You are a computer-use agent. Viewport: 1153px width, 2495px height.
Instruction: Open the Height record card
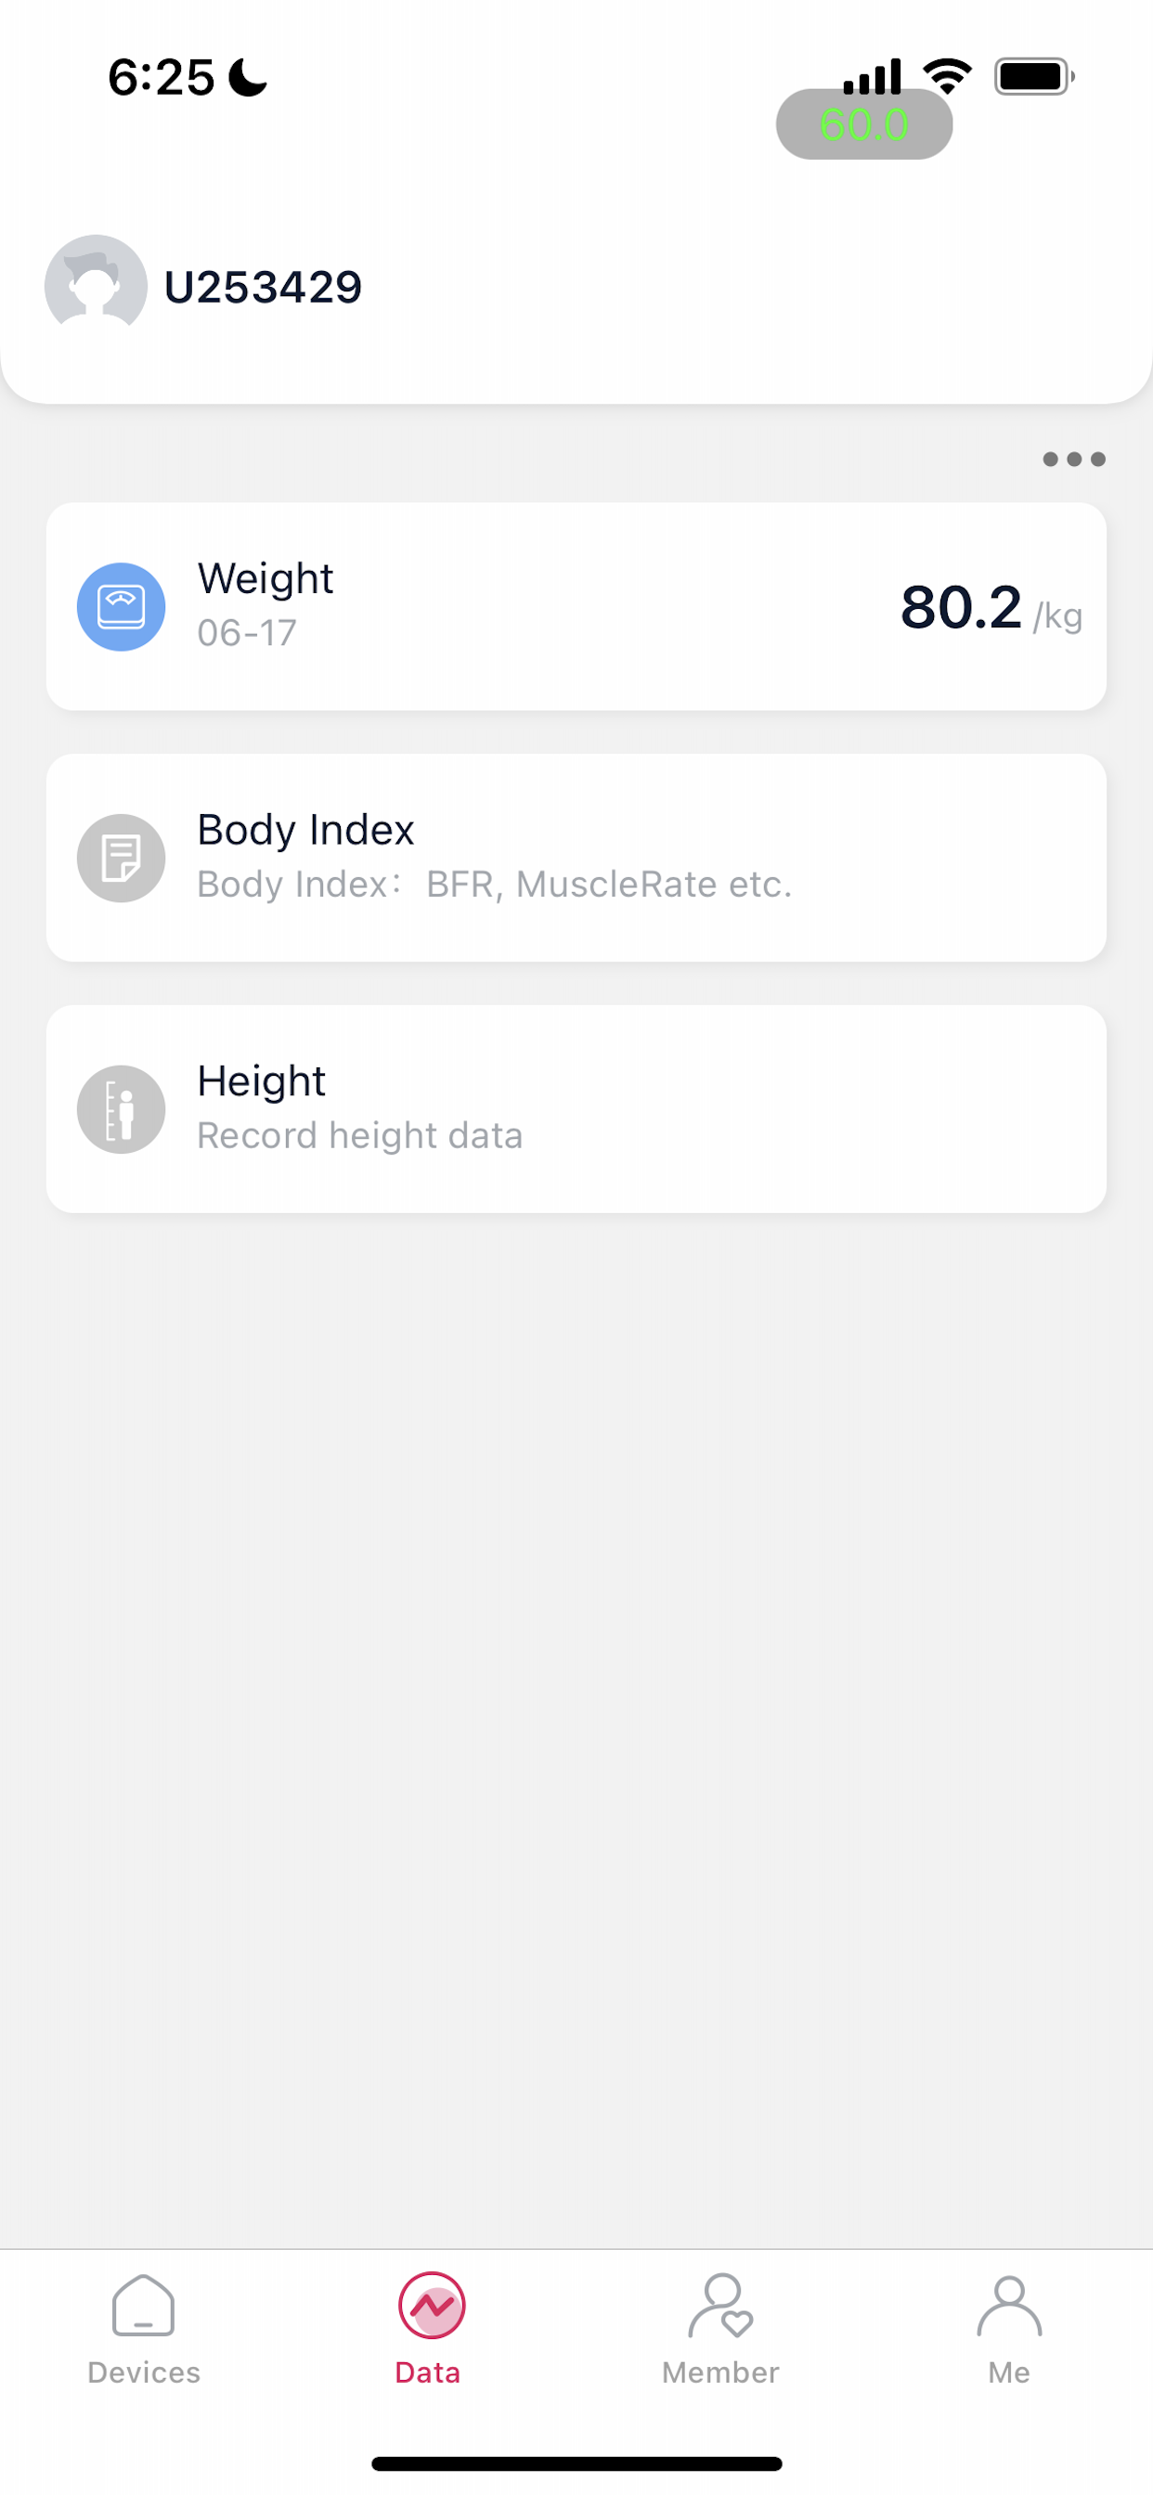[x=576, y=1109]
